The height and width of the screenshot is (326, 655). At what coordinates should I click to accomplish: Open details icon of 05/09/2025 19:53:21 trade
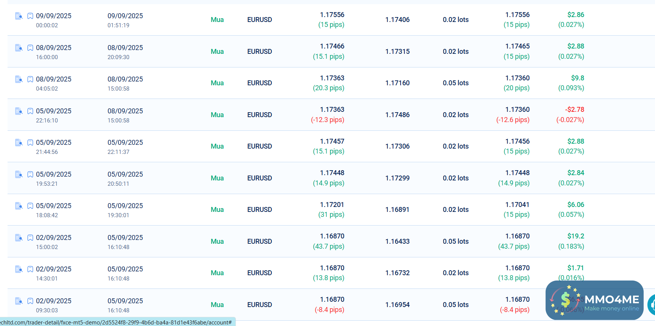pyautogui.click(x=19, y=174)
